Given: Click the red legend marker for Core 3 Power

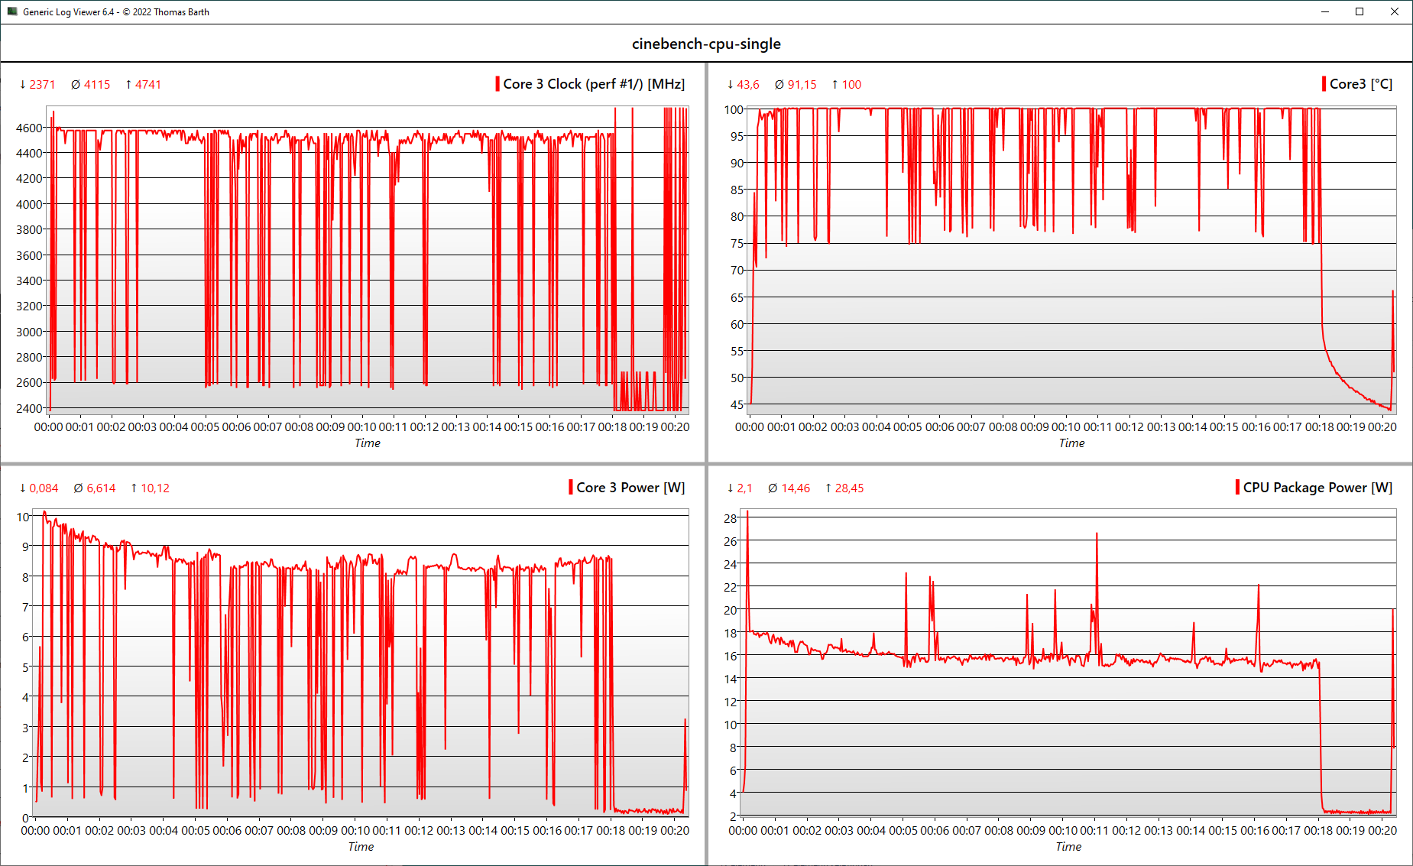Looking at the screenshot, I should pyautogui.click(x=570, y=487).
